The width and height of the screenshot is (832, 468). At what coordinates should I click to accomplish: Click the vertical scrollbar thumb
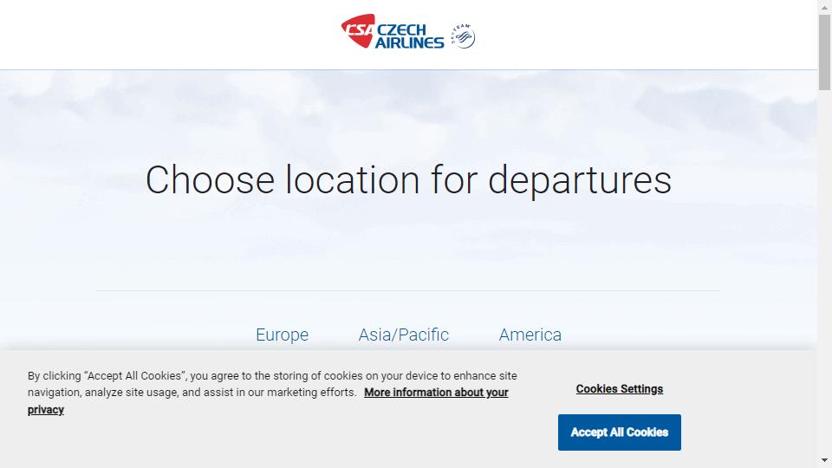tap(824, 52)
